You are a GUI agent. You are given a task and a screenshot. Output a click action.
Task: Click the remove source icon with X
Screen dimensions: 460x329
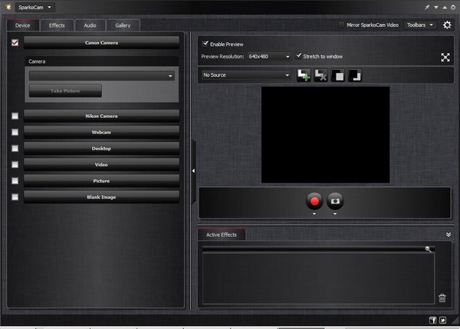[x=320, y=75]
